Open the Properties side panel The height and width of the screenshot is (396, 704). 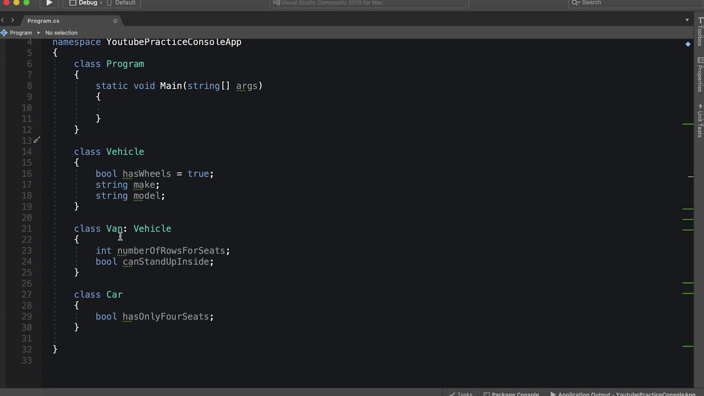click(x=700, y=74)
